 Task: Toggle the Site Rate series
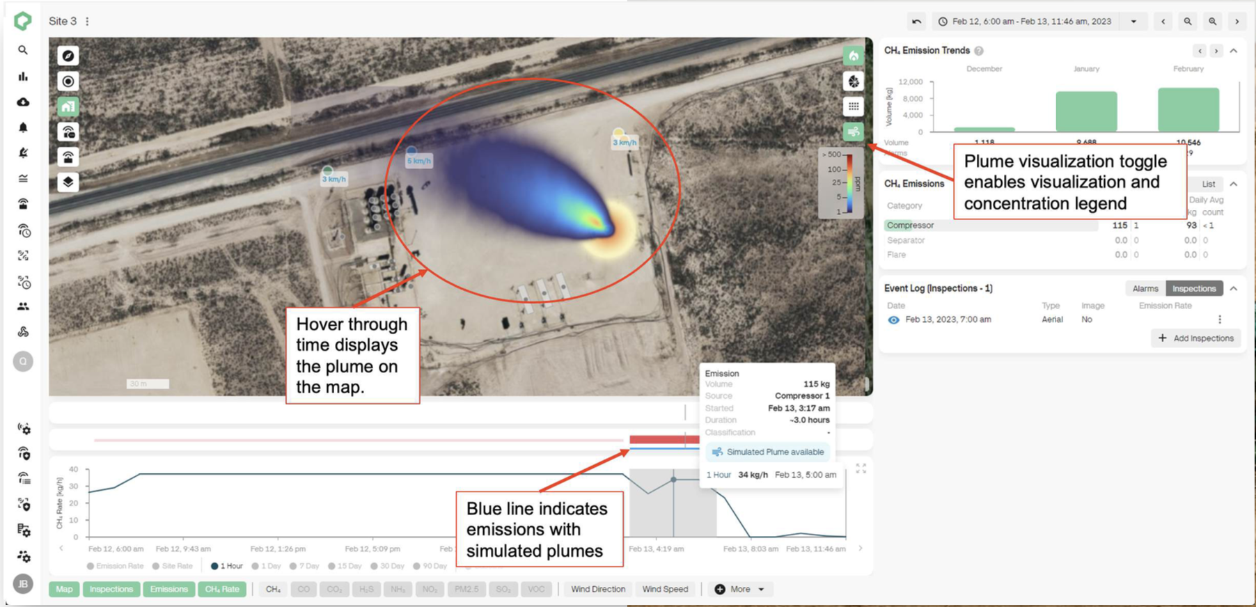click(172, 566)
